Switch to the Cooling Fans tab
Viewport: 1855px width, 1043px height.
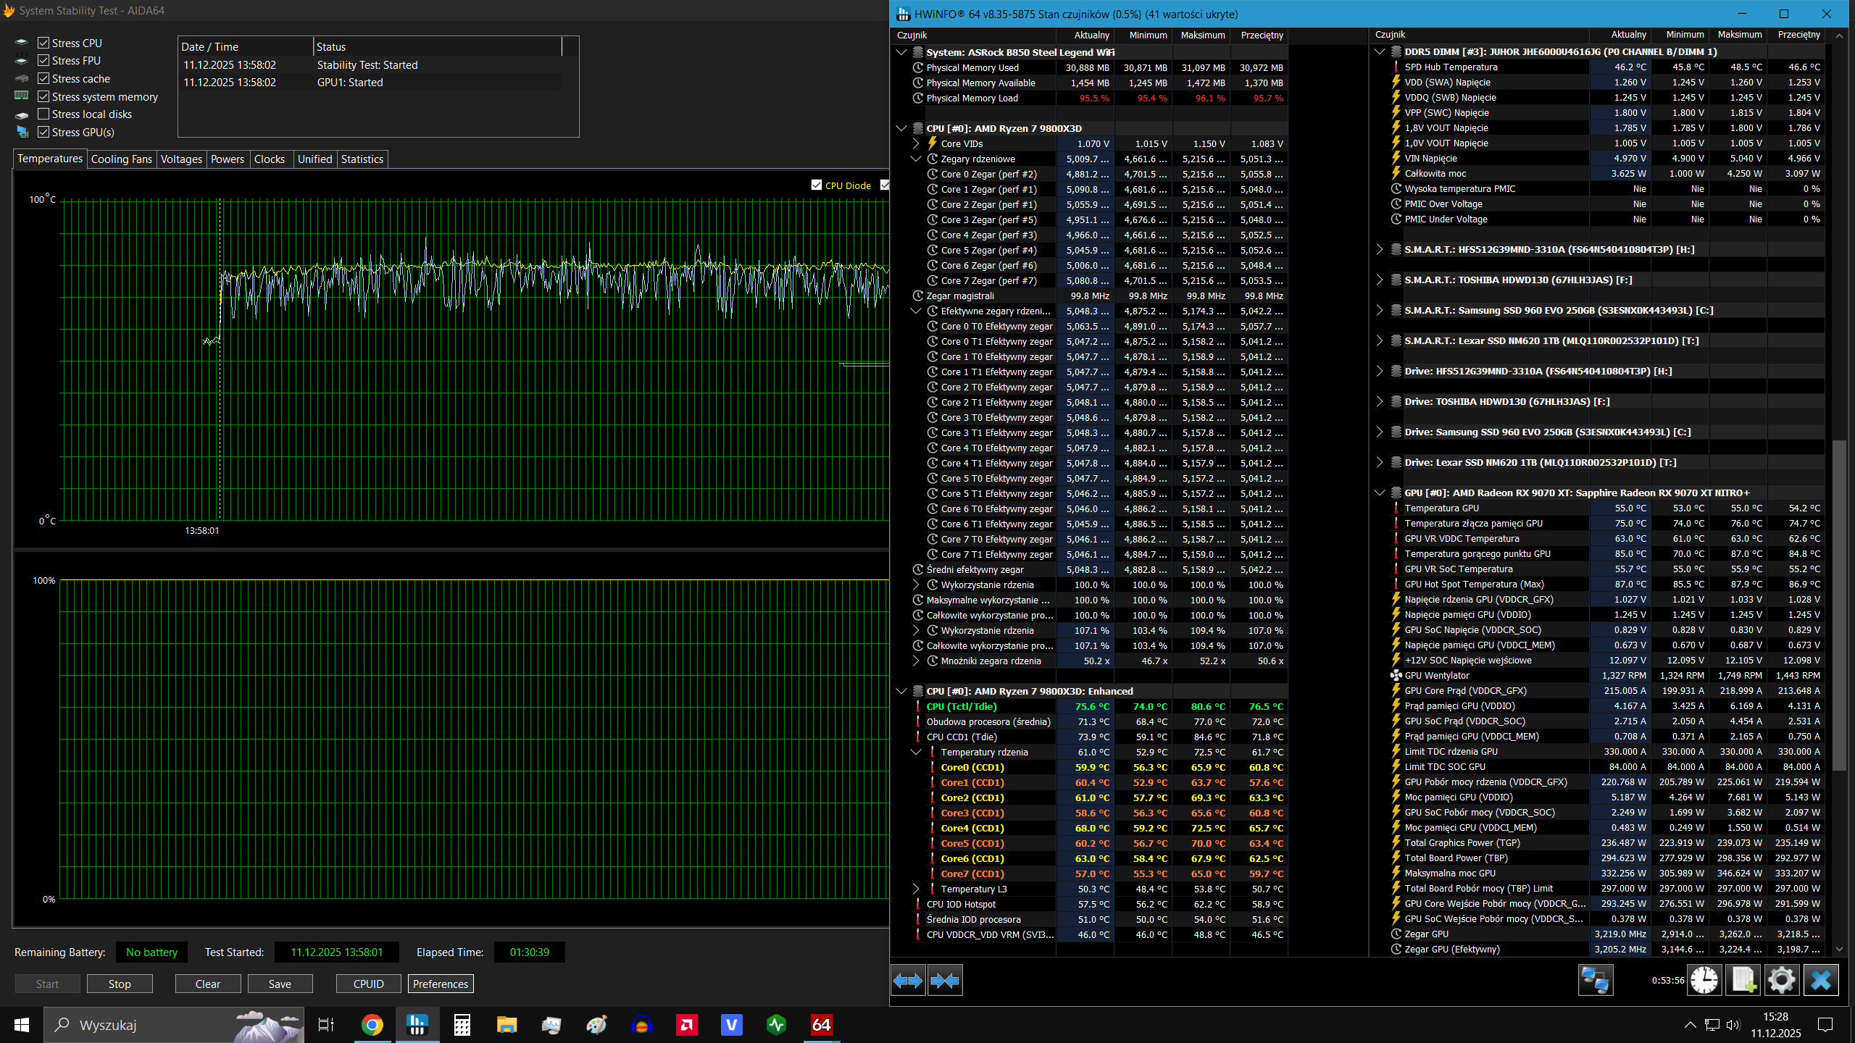pyautogui.click(x=121, y=159)
